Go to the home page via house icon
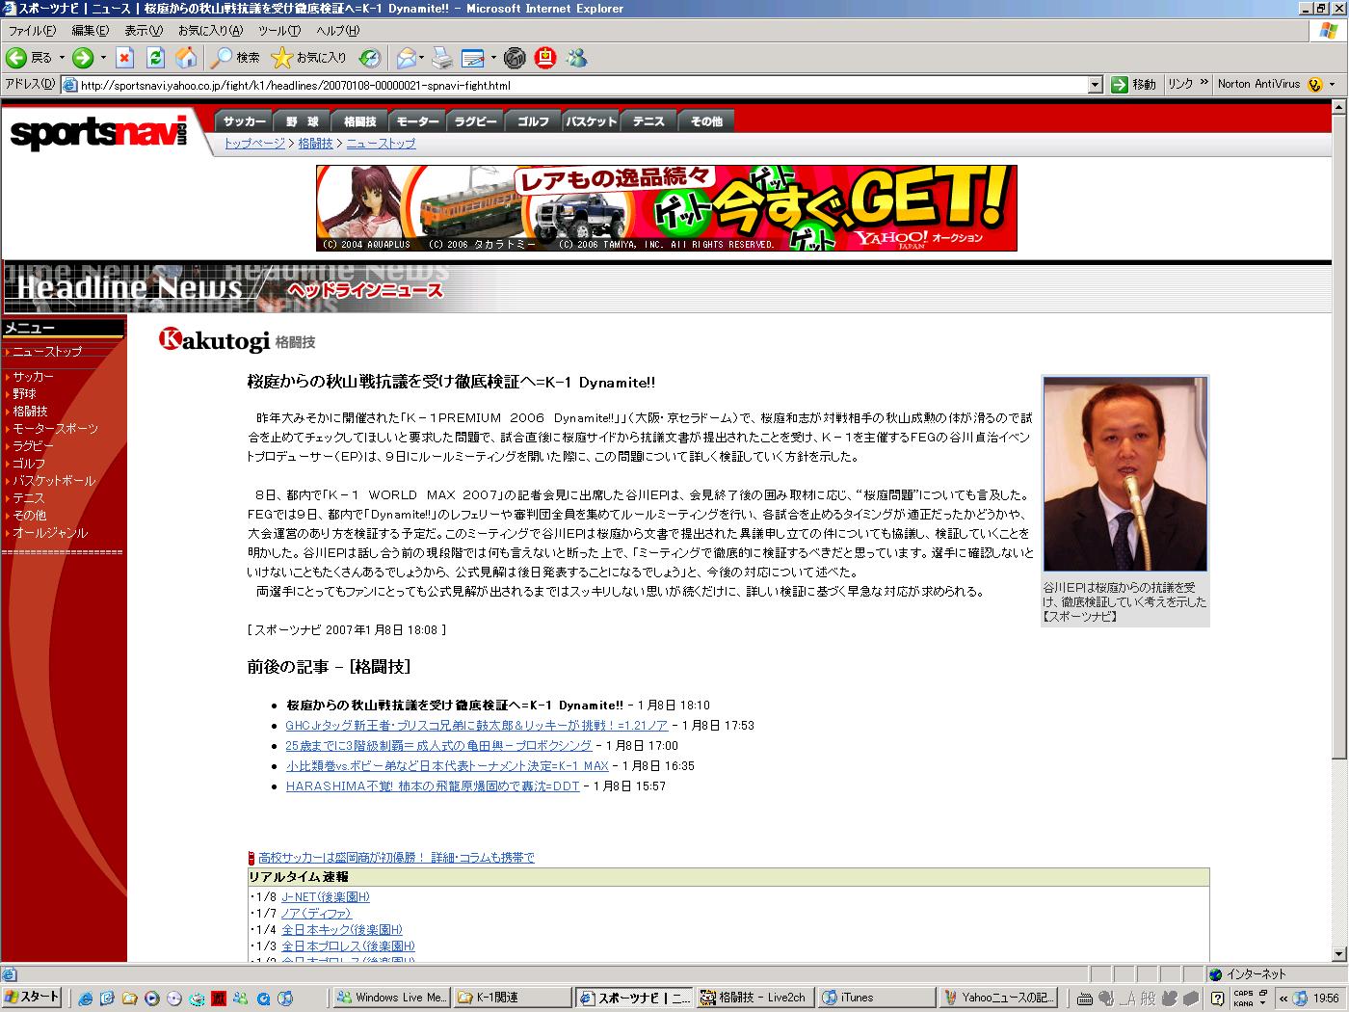1349x1012 pixels. pos(186,58)
